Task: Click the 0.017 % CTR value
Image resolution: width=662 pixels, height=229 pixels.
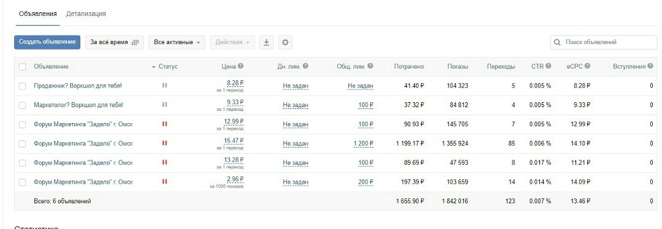Action: (540, 163)
